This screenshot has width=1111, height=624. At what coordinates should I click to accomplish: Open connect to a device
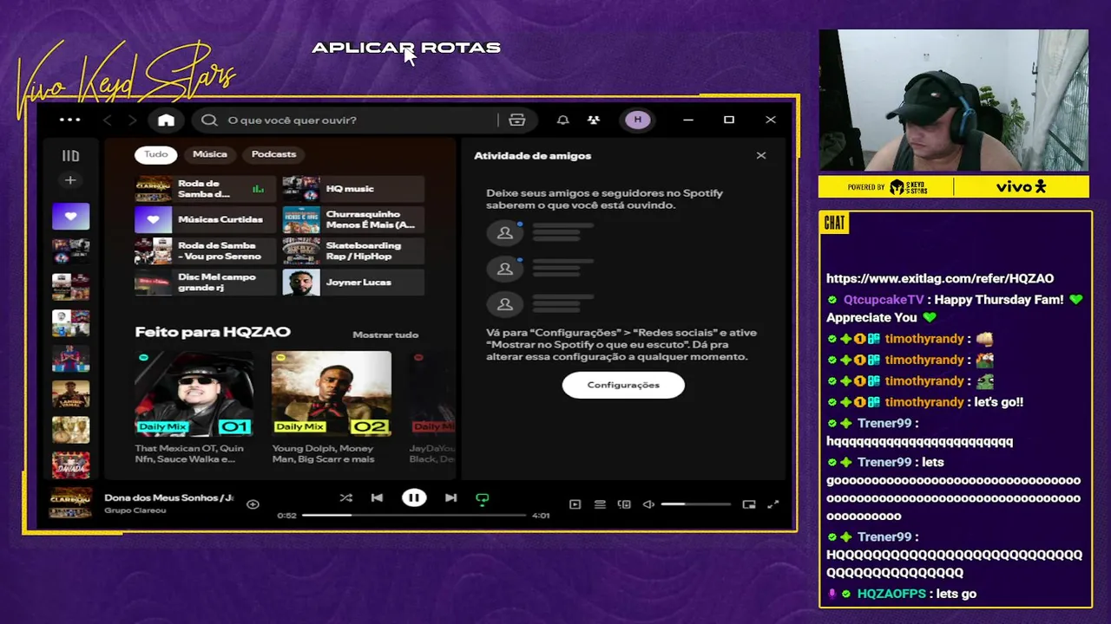pos(624,504)
